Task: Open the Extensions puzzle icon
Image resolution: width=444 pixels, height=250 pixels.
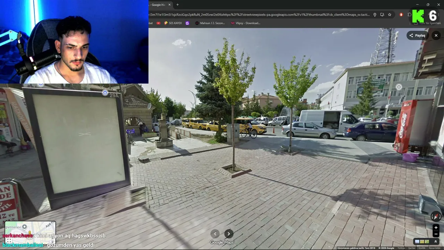Action: click(x=409, y=15)
